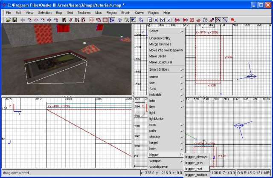Toggle the Scale X lock button

pyautogui.click(x=156, y=20)
